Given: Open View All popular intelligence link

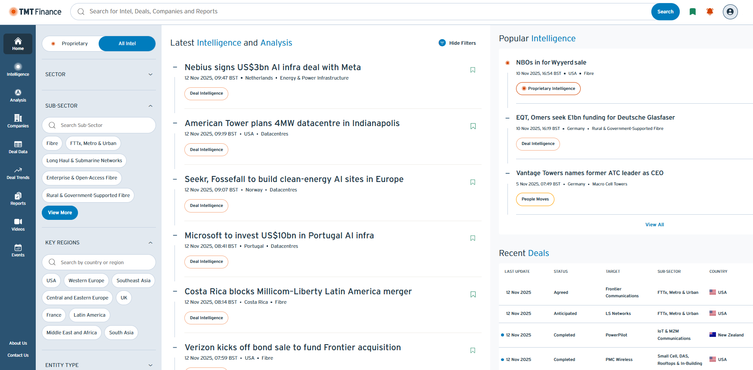Looking at the screenshot, I should (x=654, y=225).
